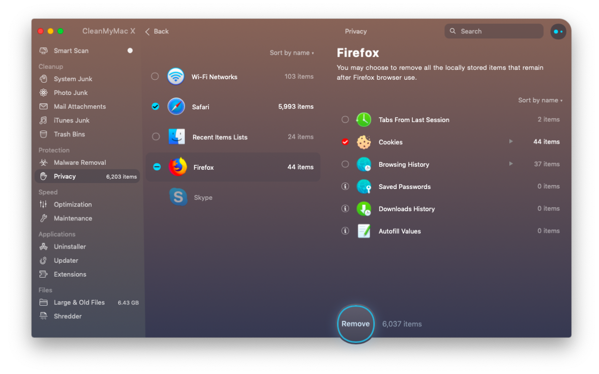Uncheck the Safari checkbox
This screenshot has width=599, height=374.
click(156, 106)
